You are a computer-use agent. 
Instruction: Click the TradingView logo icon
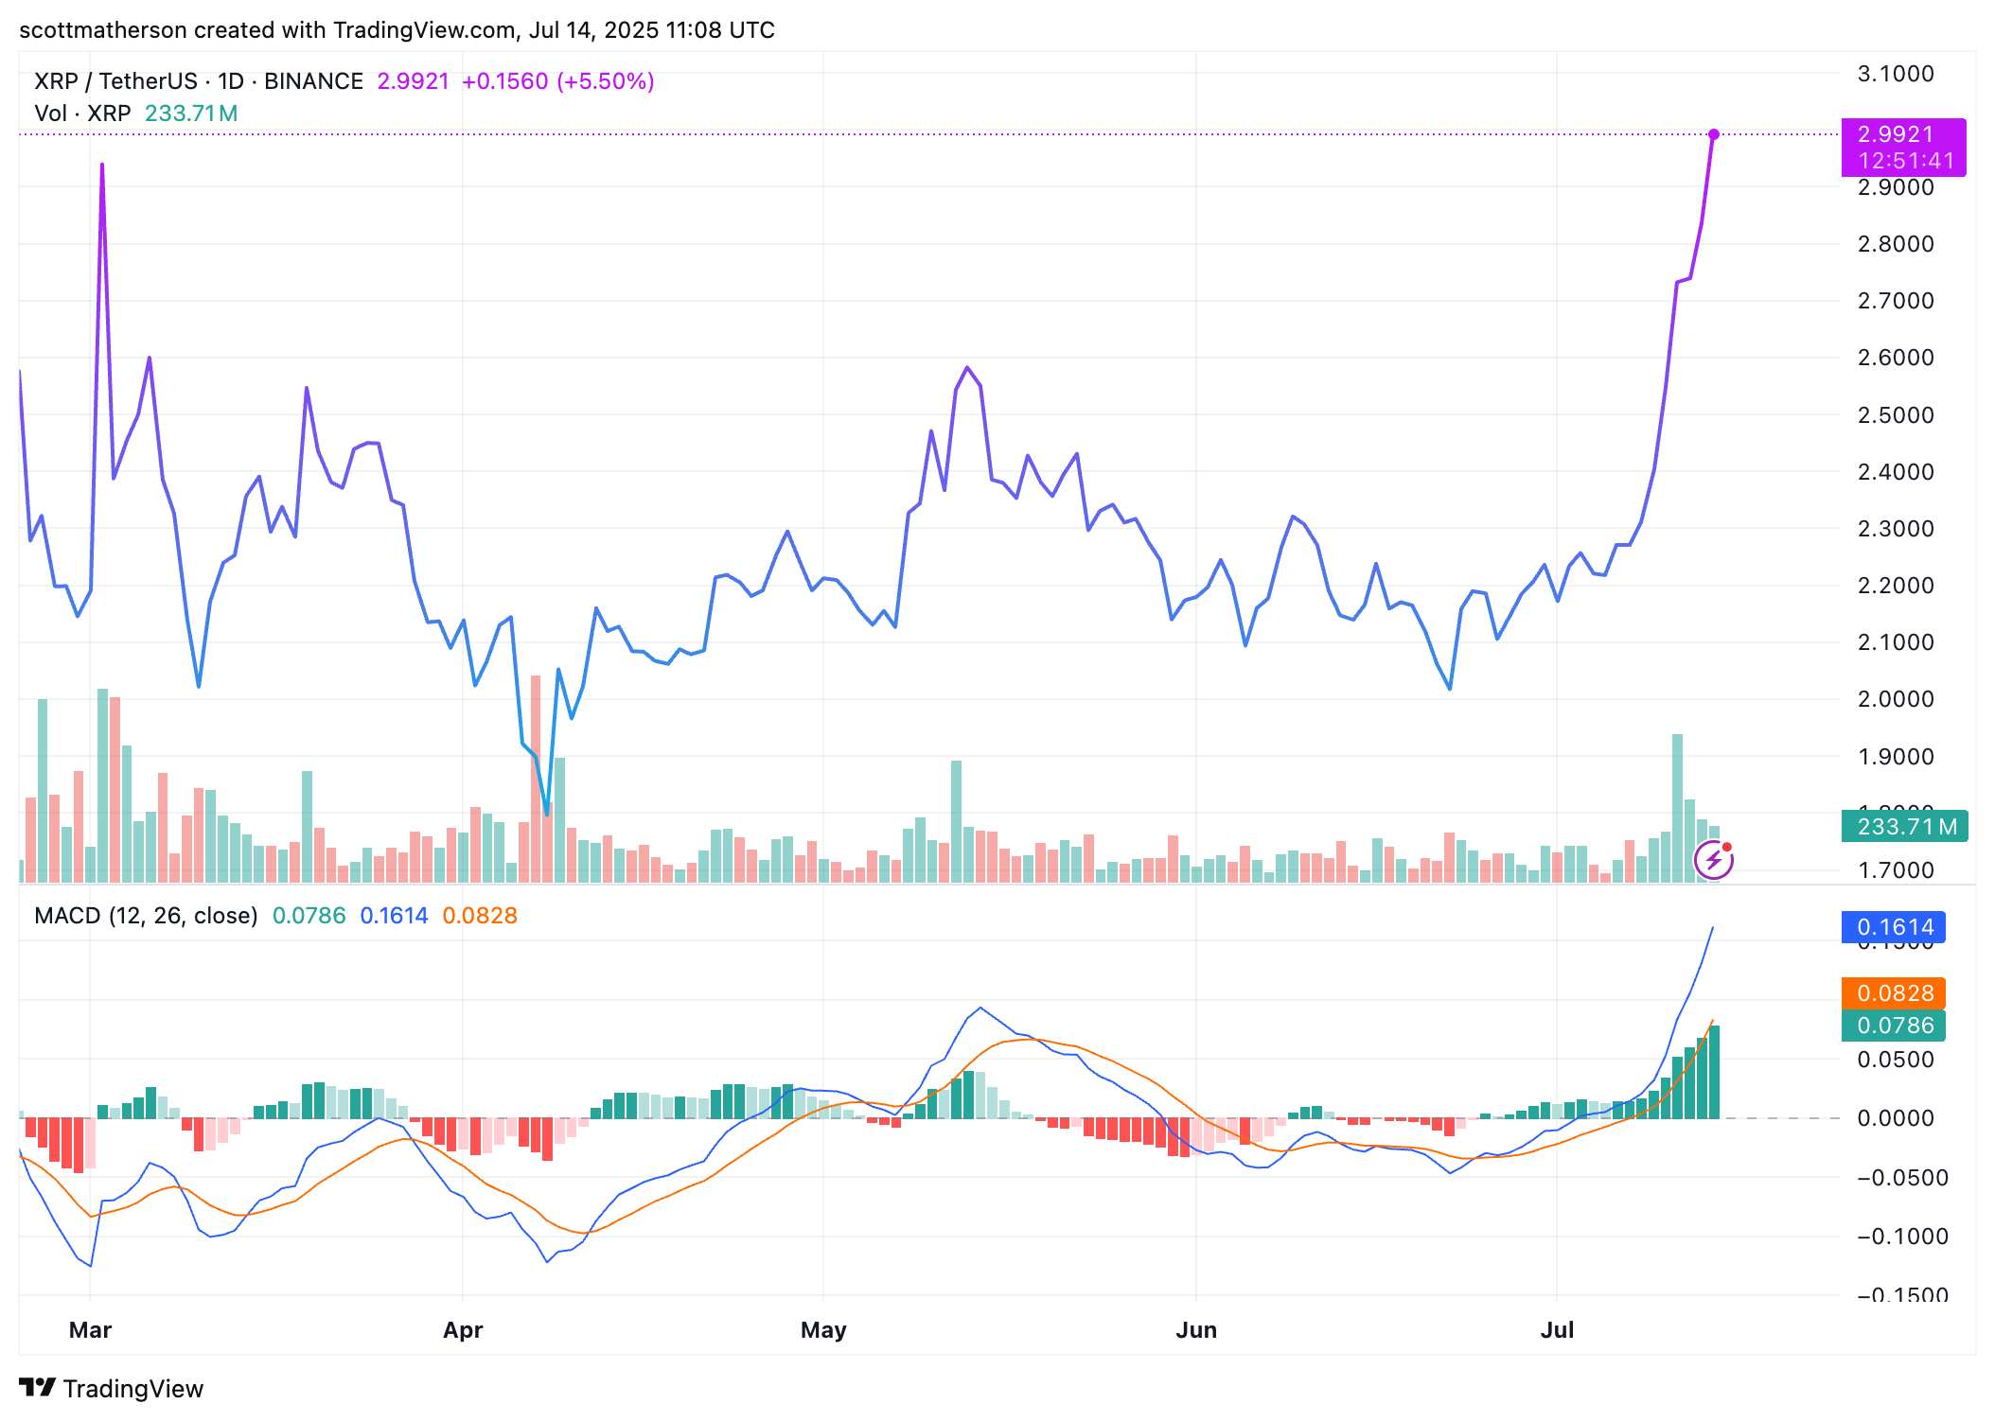[38, 1388]
